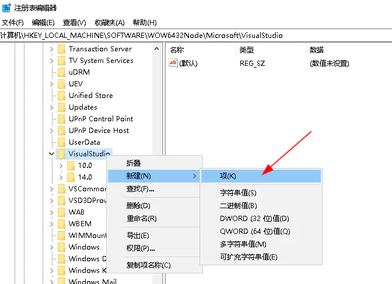Image resolution: width=392 pixels, height=284 pixels.
Task: Collapse the VisualStudio key chevron
Action: (x=52, y=154)
